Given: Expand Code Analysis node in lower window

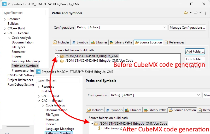Looking at the screenshot, I should coord(43,106).
